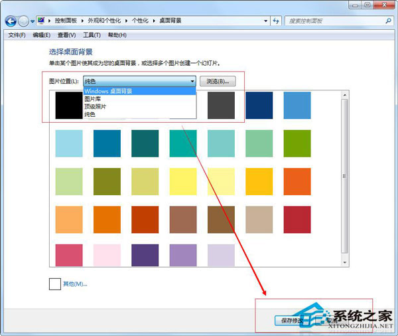Click the search magnifier icon

pyautogui.click(x=388, y=21)
